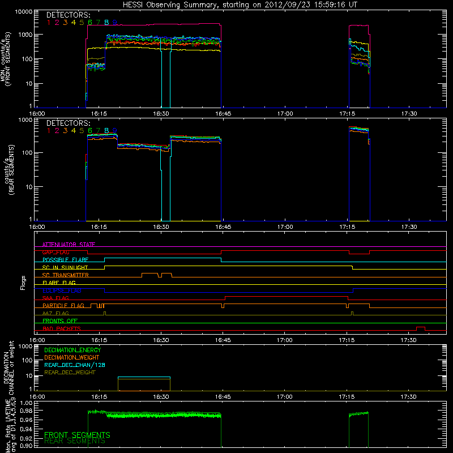
Task: Click 16:30 tick below rear segments plot
Action: (x=161, y=227)
